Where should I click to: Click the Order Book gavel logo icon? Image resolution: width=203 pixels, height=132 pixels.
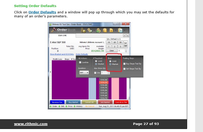coord(54,30)
